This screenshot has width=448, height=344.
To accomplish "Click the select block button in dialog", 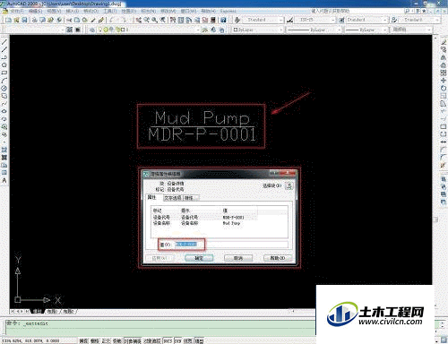I will [289, 185].
